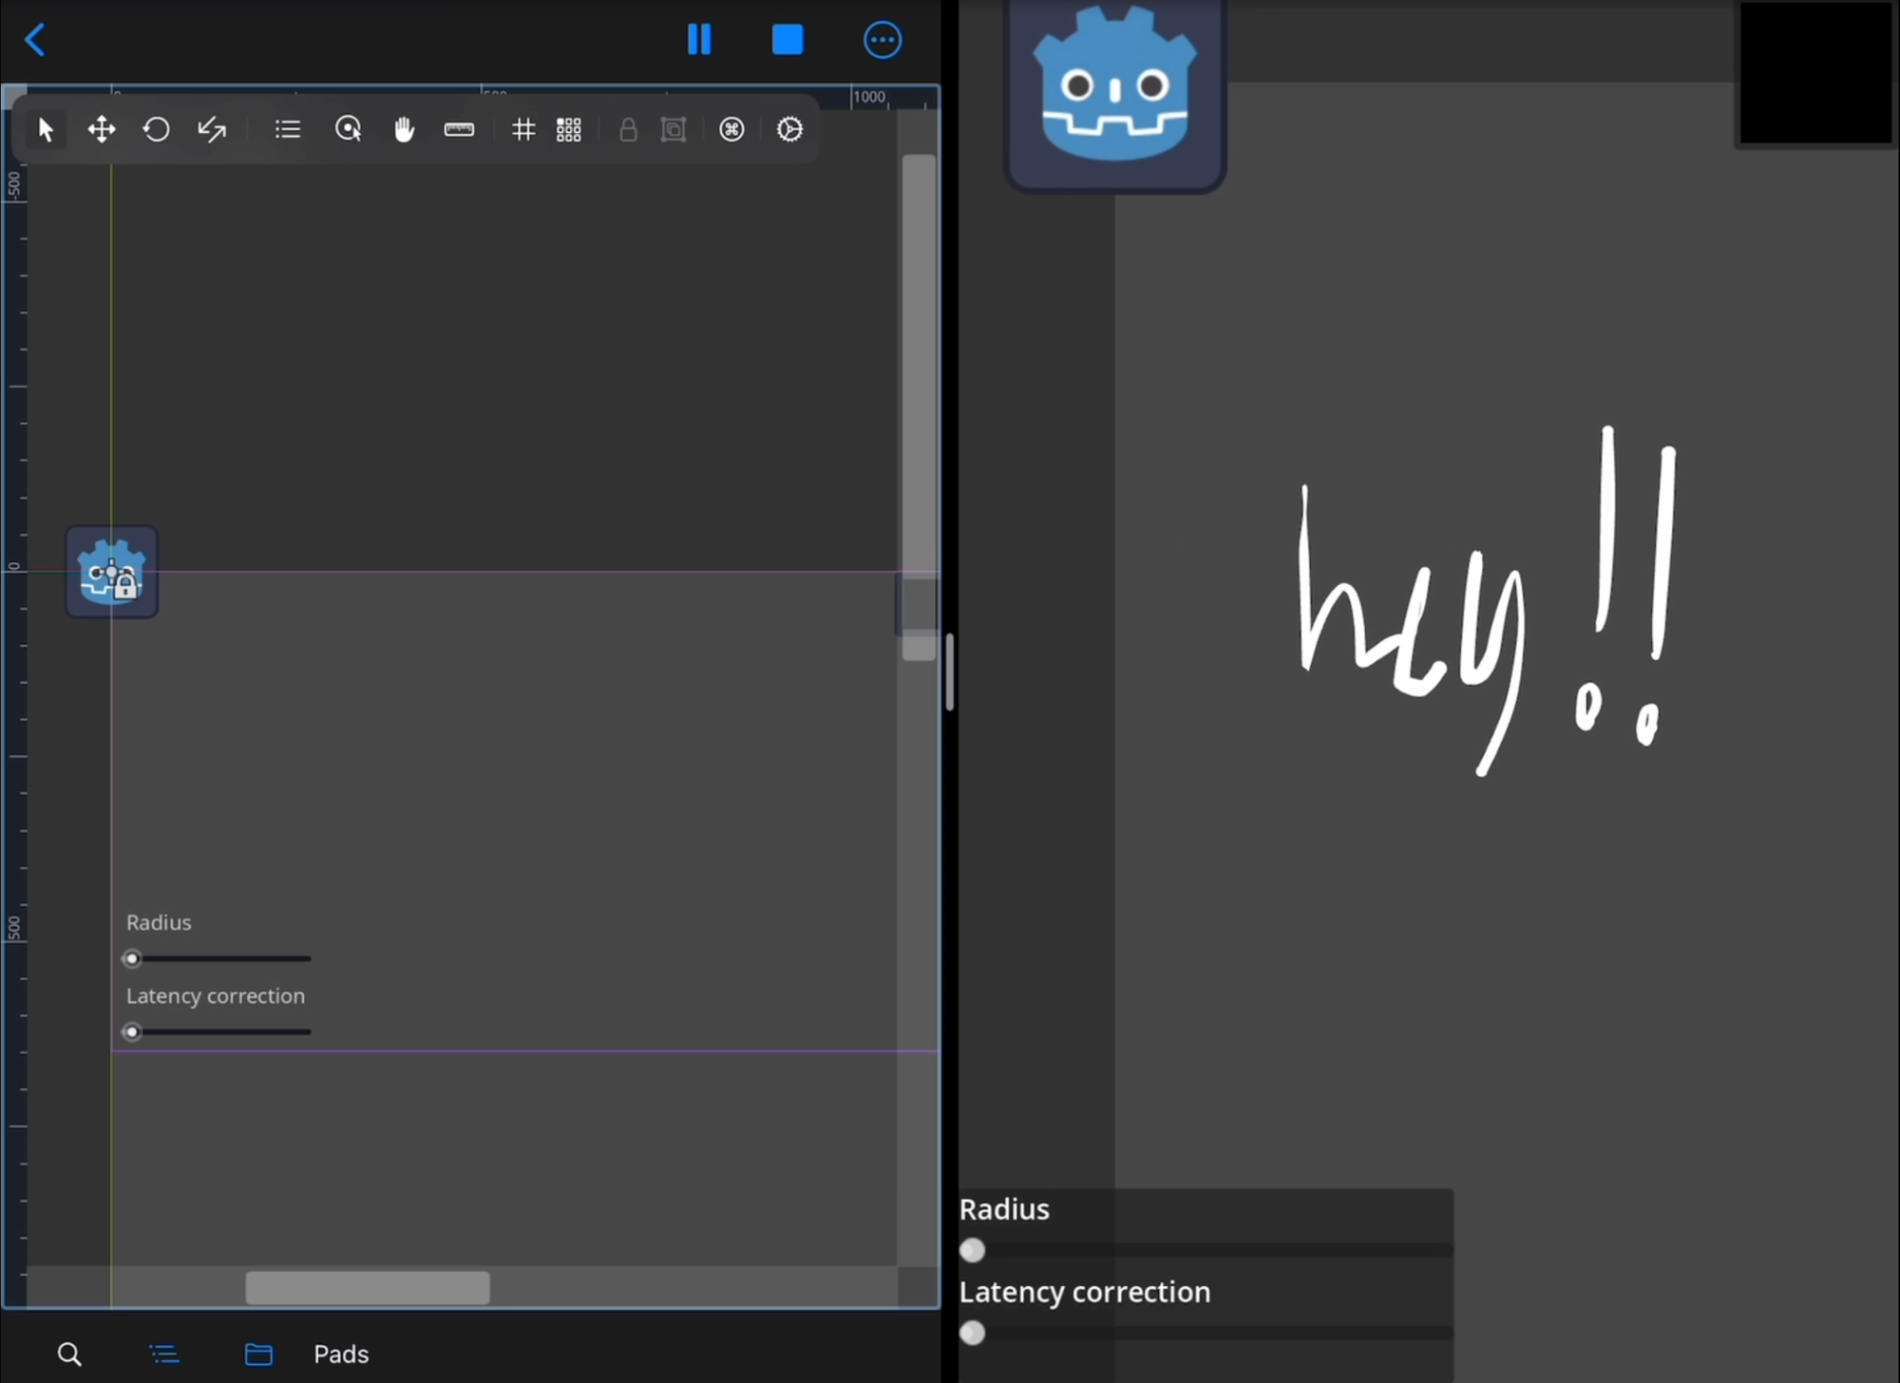
Task: Open the command shortcut circle menu
Action: tap(731, 129)
